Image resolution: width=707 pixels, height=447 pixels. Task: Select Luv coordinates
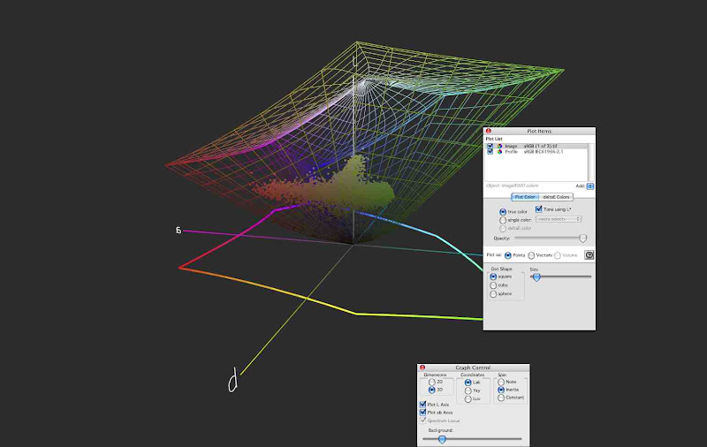point(468,398)
